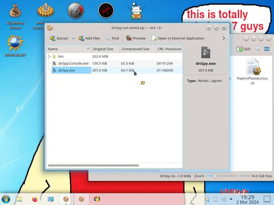Click the volume tray icon
This screenshot has width=274, height=205.
click(223, 199)
